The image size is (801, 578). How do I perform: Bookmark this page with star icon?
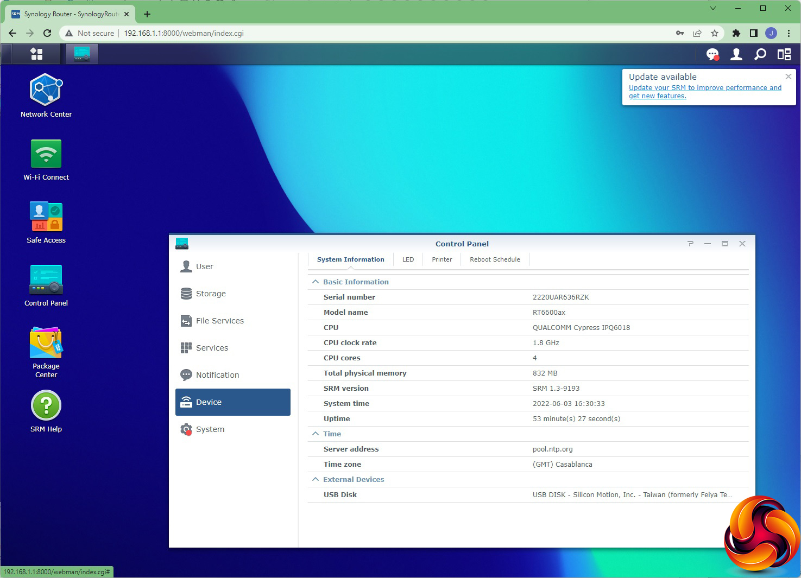[715, 33]
